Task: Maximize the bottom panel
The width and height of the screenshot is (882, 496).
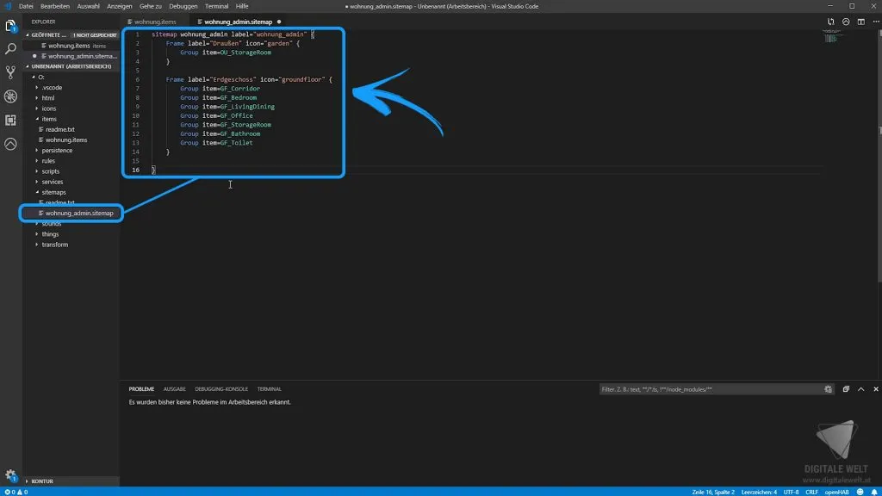Action: [x=860, y=389]
